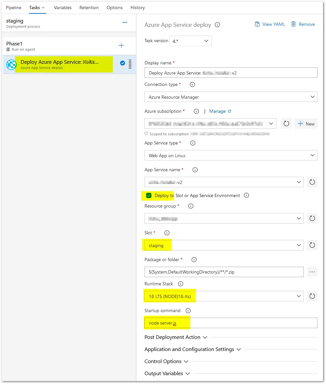Click the Package or folder input field
Screen dimensions: 326x384
click(224, 272)
